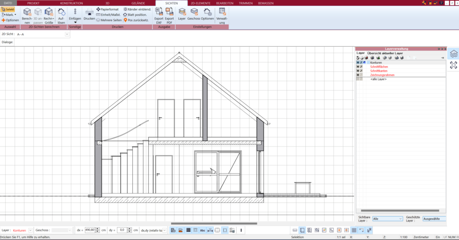Click the dx value input field
The height and width of the screenshot is (240, 459).
pyautogui.click(x=91, y=230)
